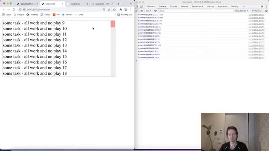The width and height of the screenshot is (269, 151).
Task: Bookmark this page with the star
Action: tap(114, 10)
